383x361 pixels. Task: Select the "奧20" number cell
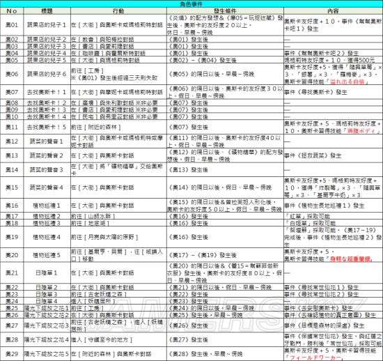pyautogui.click(x=12, y=255)
